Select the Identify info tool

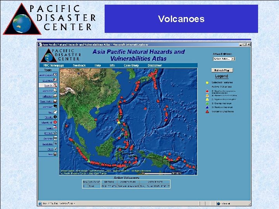[x=55, y=117]
